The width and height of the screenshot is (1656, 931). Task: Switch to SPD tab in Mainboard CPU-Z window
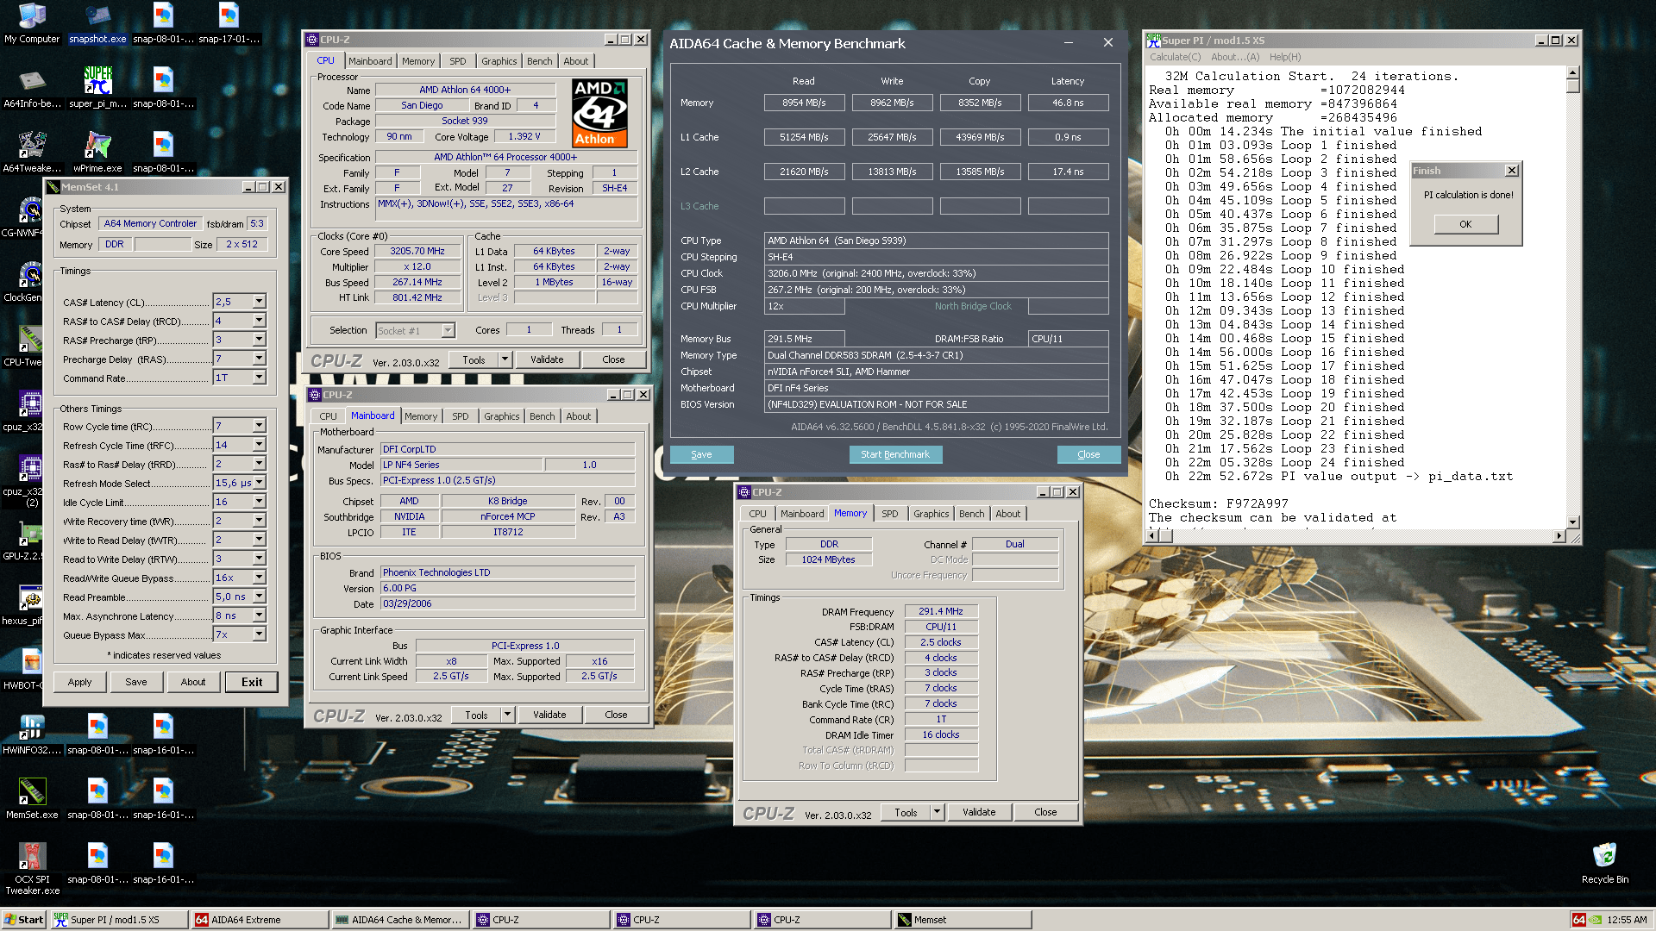point(461,416)
